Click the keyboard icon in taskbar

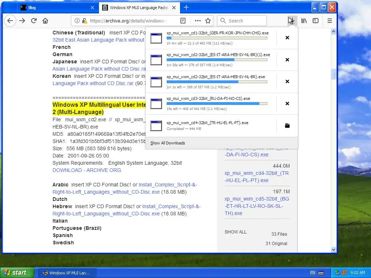coord(321,273)
